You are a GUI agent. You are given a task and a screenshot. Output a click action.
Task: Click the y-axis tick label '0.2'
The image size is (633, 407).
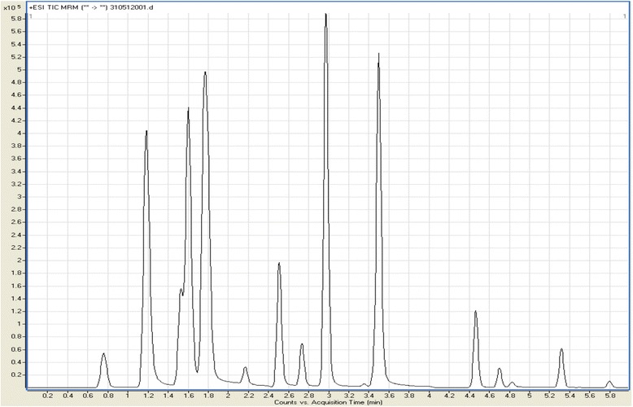point(17,374)
